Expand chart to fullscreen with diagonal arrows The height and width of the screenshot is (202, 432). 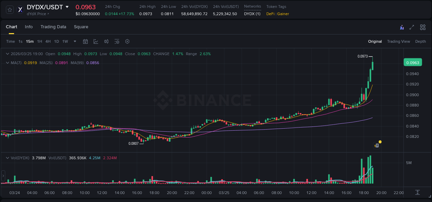tap(412, 27)
